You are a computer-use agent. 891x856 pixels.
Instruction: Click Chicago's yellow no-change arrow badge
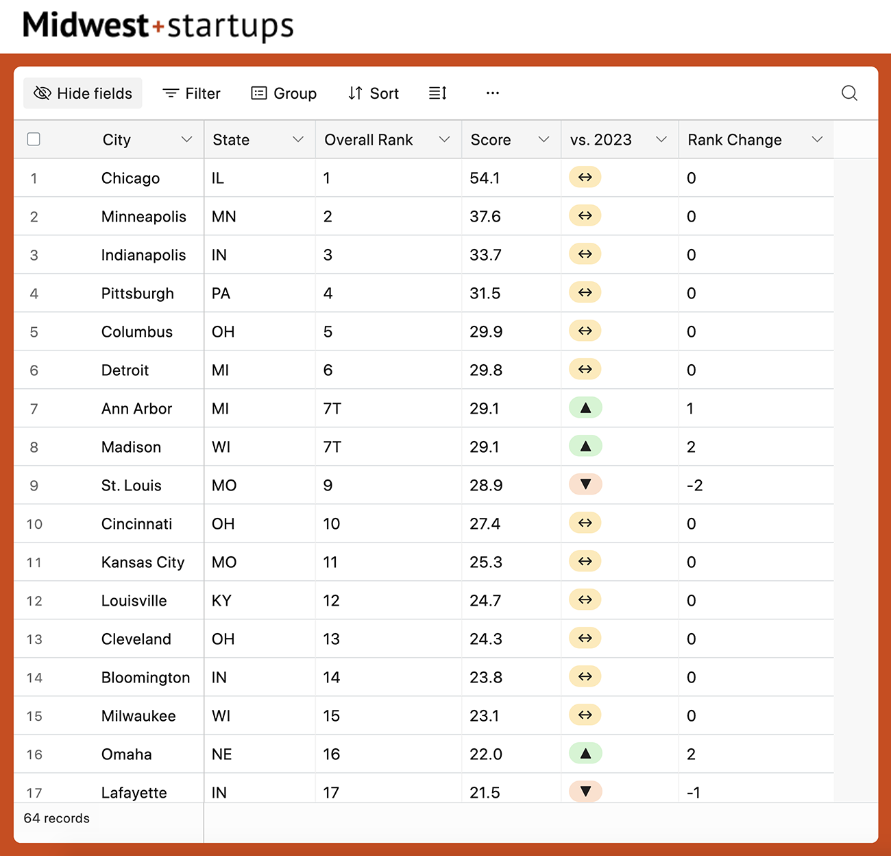click(585, 178)
